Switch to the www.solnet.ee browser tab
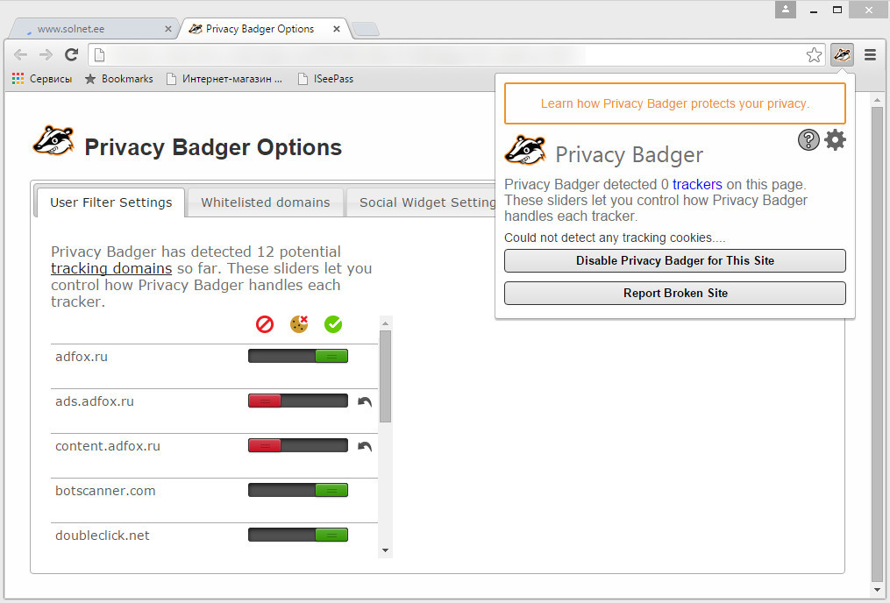 [96, 29]
